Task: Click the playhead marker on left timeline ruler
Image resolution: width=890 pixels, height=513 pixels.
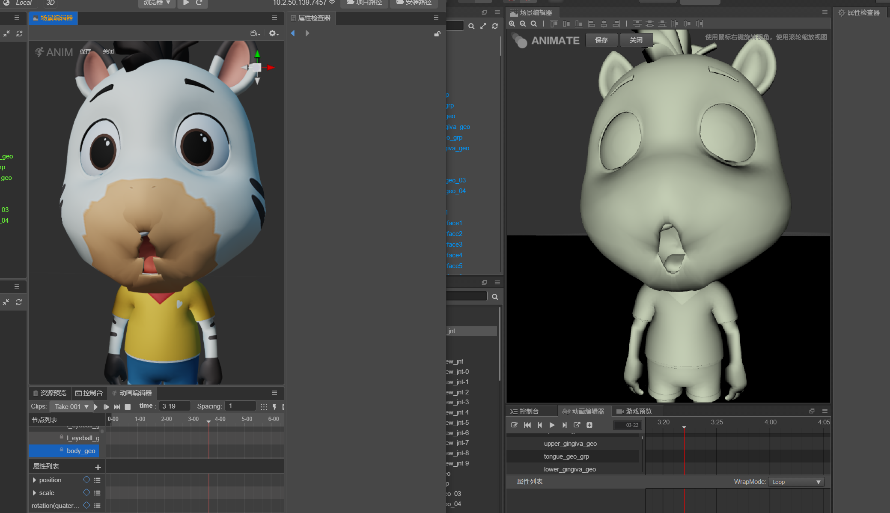Action: [208, 421]
